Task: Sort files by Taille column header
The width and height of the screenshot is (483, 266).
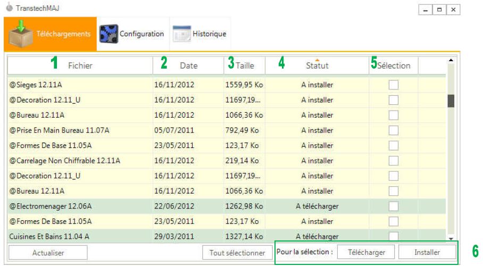Action: (245, 66)
